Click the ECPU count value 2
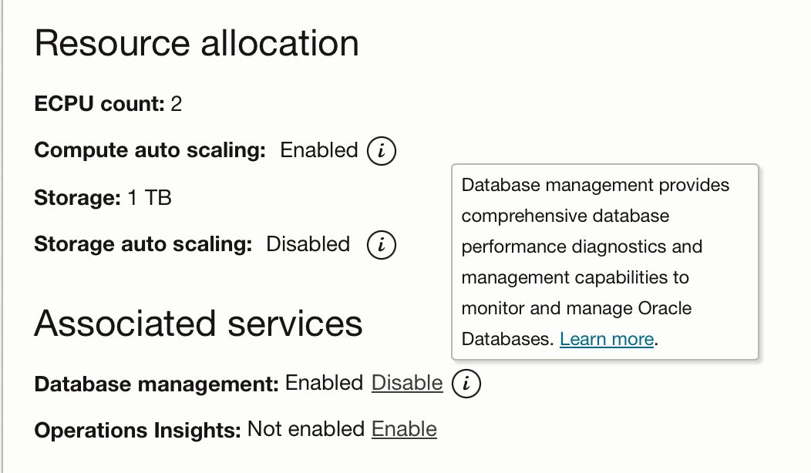The width and height of the screenshot is (811, 473). (177, 104)
